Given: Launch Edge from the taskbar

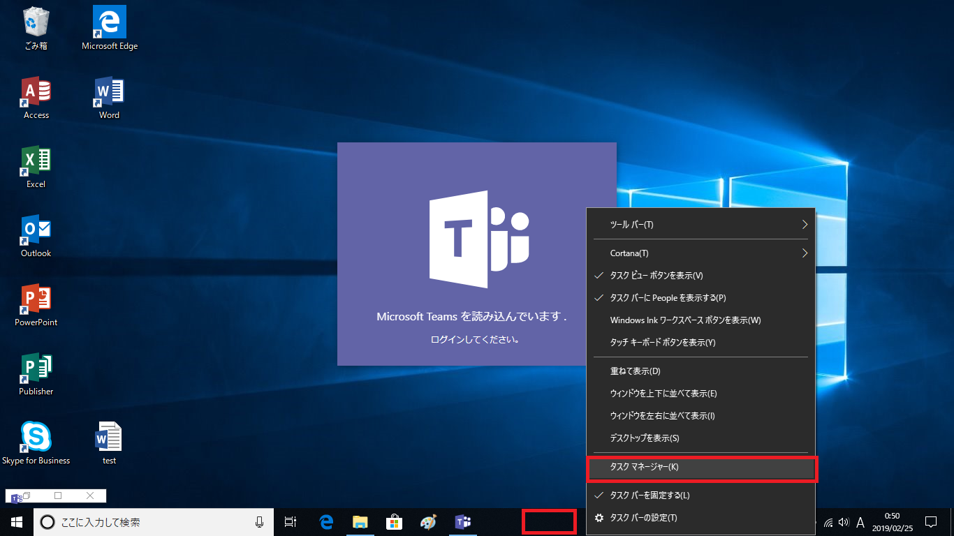Looking at the screenshot, I should (x=326, y=522).
